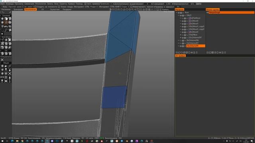Expand the Pillow node in hierarchy
Viewport: 255px width, 143px height.
tap(180, 35)
